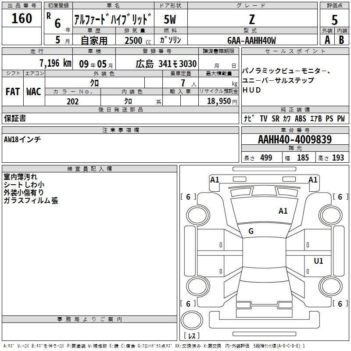Select the inspector note 外装小傷有り
Viewport: 351px width, 351px height.
(x=24, y=192)
